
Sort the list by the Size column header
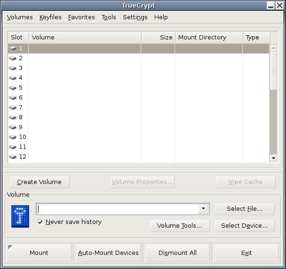158,38
